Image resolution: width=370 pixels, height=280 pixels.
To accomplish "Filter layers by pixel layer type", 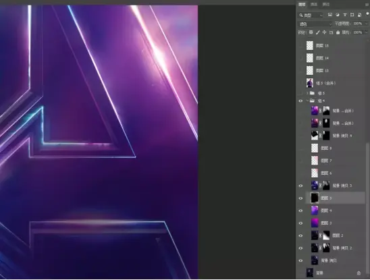I will (330, 15).
